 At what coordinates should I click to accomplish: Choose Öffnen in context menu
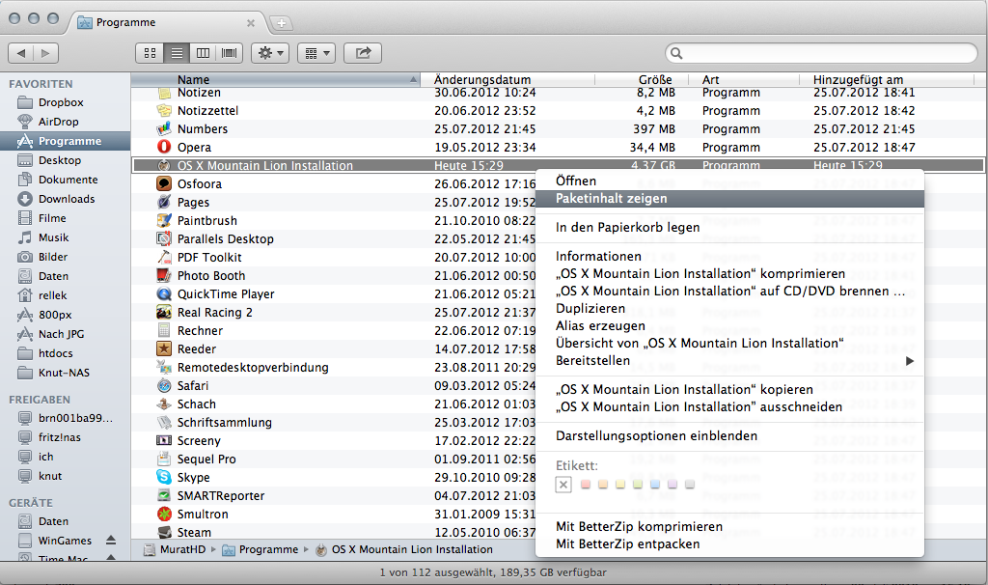point(729,181)
